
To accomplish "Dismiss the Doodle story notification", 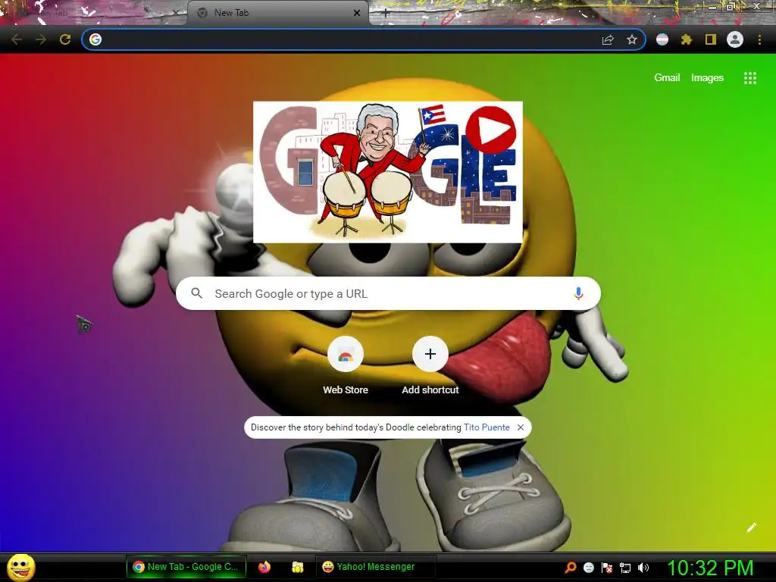I will (520, 427).
